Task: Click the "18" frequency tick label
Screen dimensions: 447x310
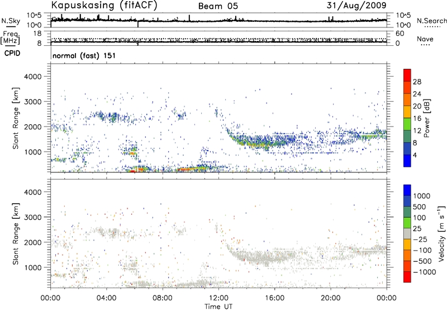Action: (37, 34)
